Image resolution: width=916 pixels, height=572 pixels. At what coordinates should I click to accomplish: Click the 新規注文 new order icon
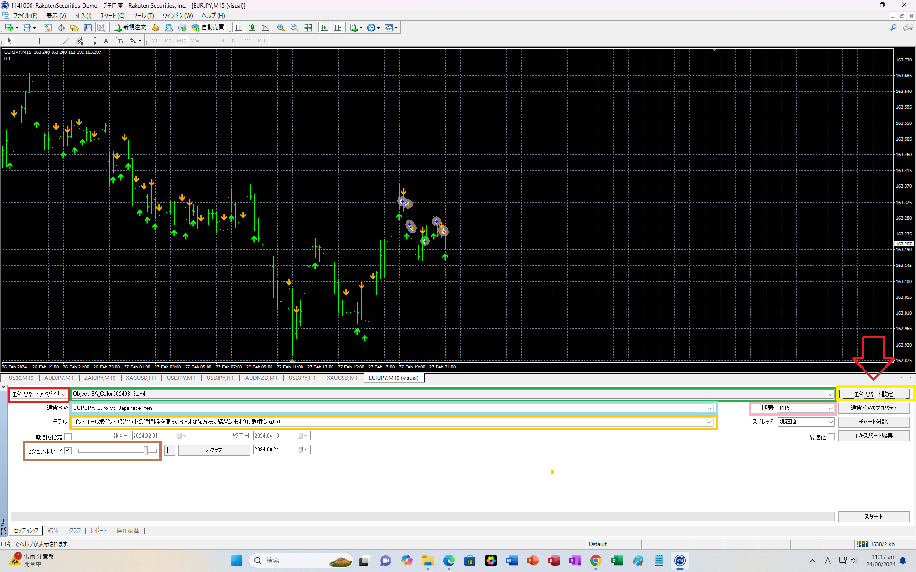tap(130, 28)
